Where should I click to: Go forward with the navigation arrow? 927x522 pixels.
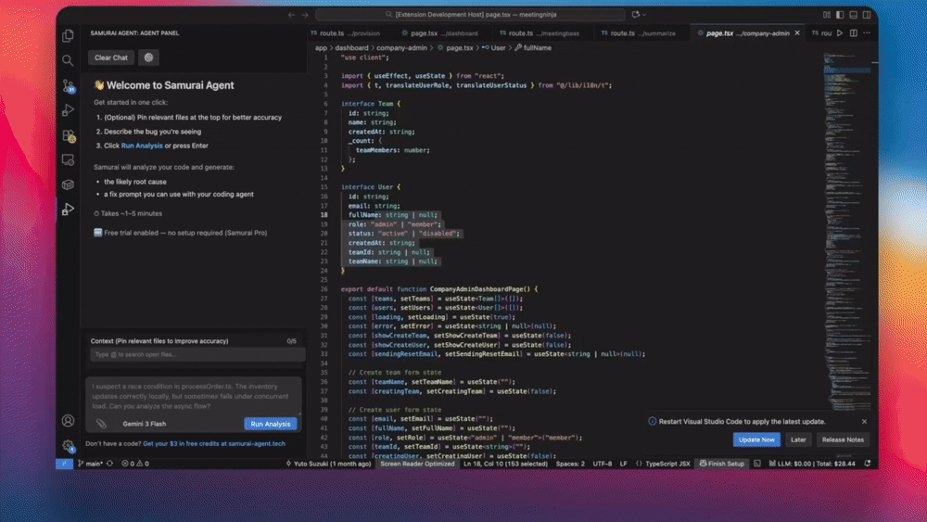(305, 15)
